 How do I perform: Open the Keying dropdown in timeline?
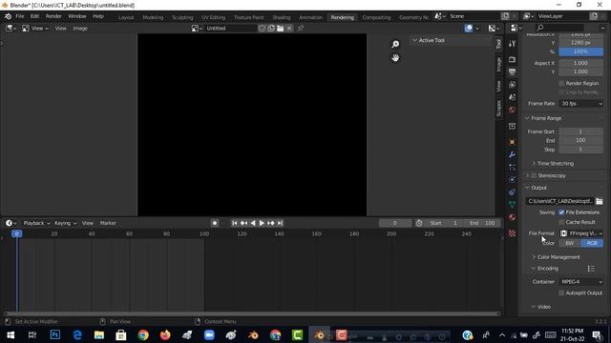click(x=65, y=223)
